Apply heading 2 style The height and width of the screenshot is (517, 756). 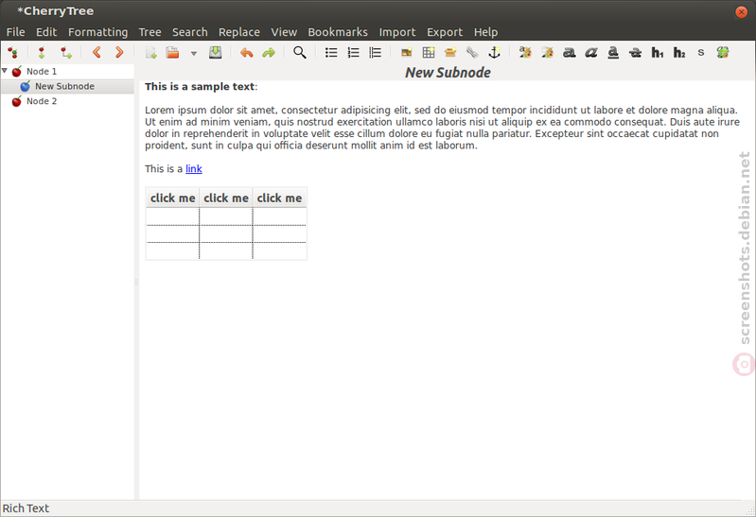(x=679, y=53)
